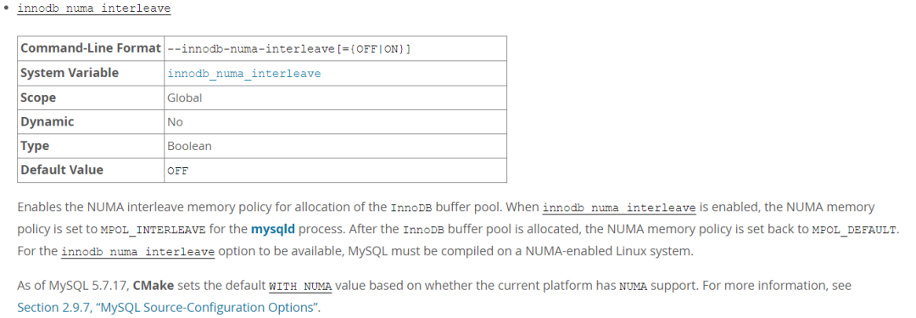
Task: Click the Default Value row label
Action: coord(91,170)
